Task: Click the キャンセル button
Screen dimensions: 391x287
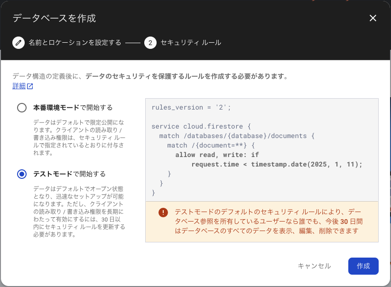Action: coord(314,266)
